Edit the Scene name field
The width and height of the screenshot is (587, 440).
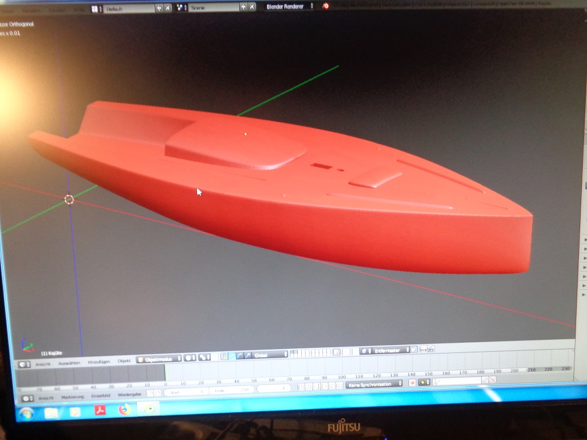click(x=214, y=7)
